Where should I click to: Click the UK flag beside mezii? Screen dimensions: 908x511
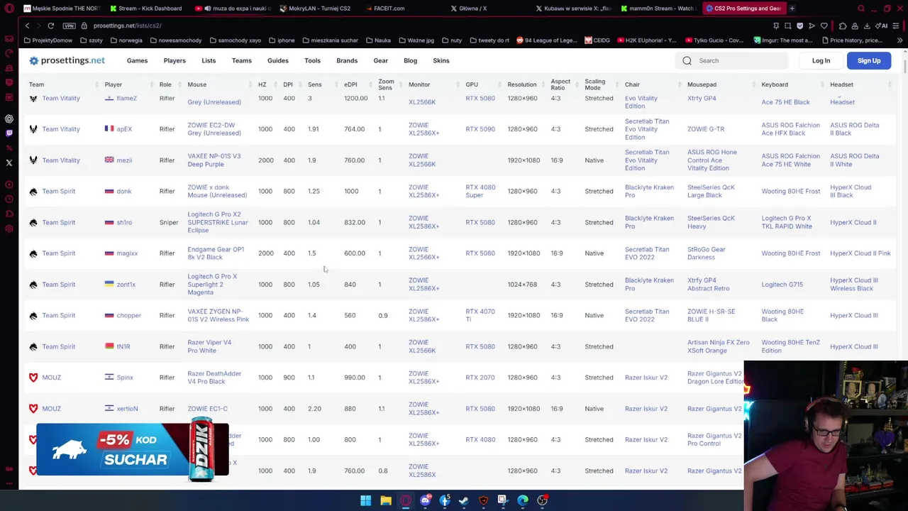pyautogui.click(x=109, y=160)
